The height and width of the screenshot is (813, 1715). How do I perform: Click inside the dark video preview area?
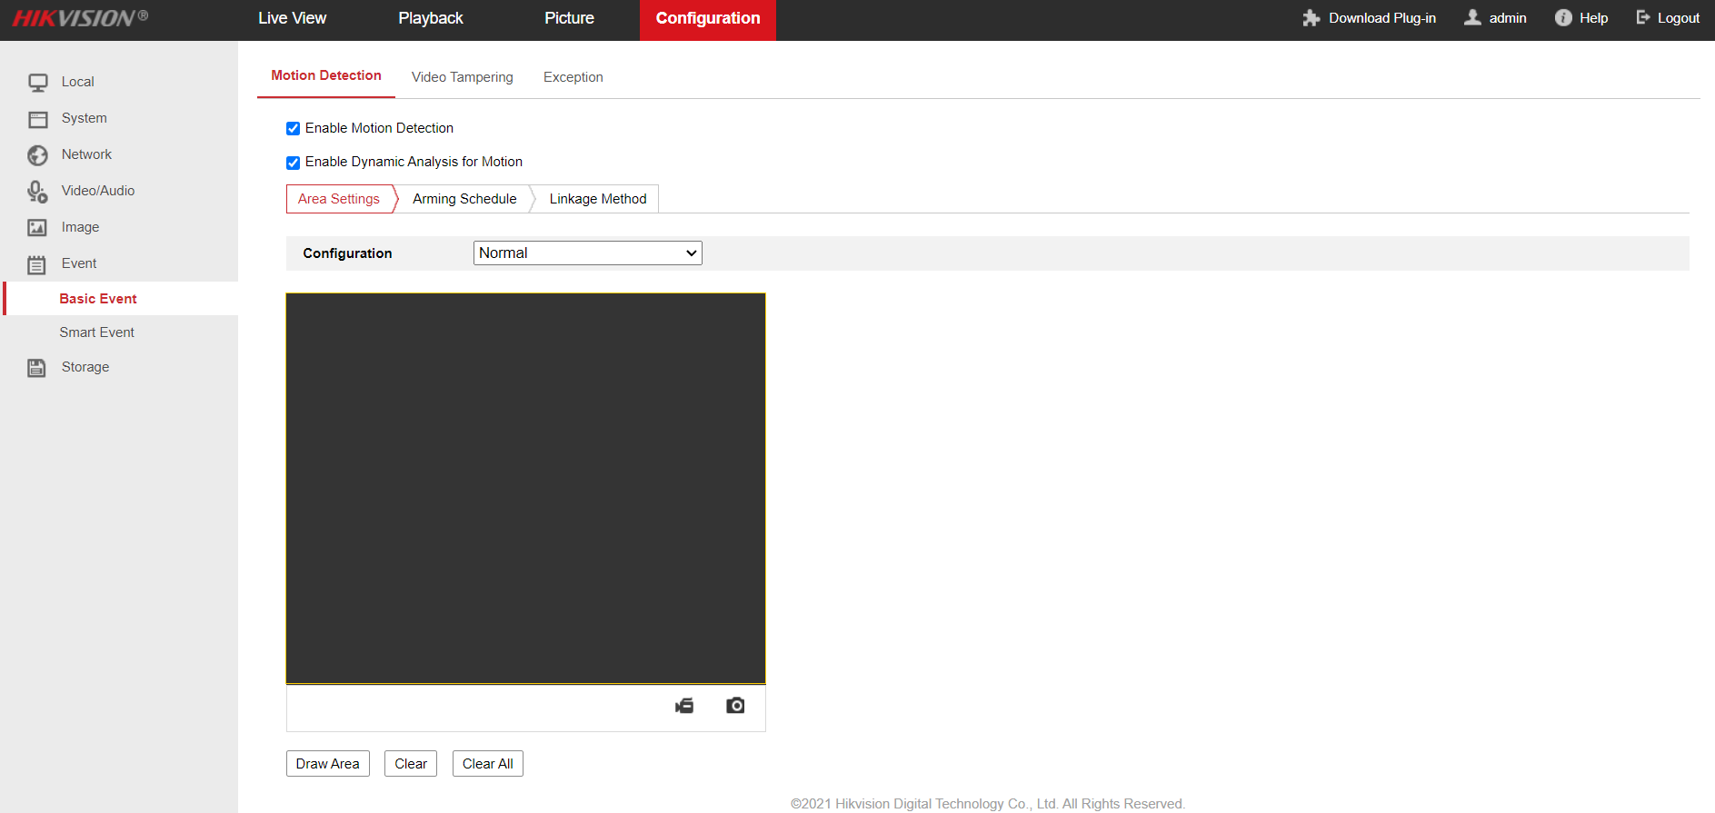pyautogui.click(x=525, y=488)
